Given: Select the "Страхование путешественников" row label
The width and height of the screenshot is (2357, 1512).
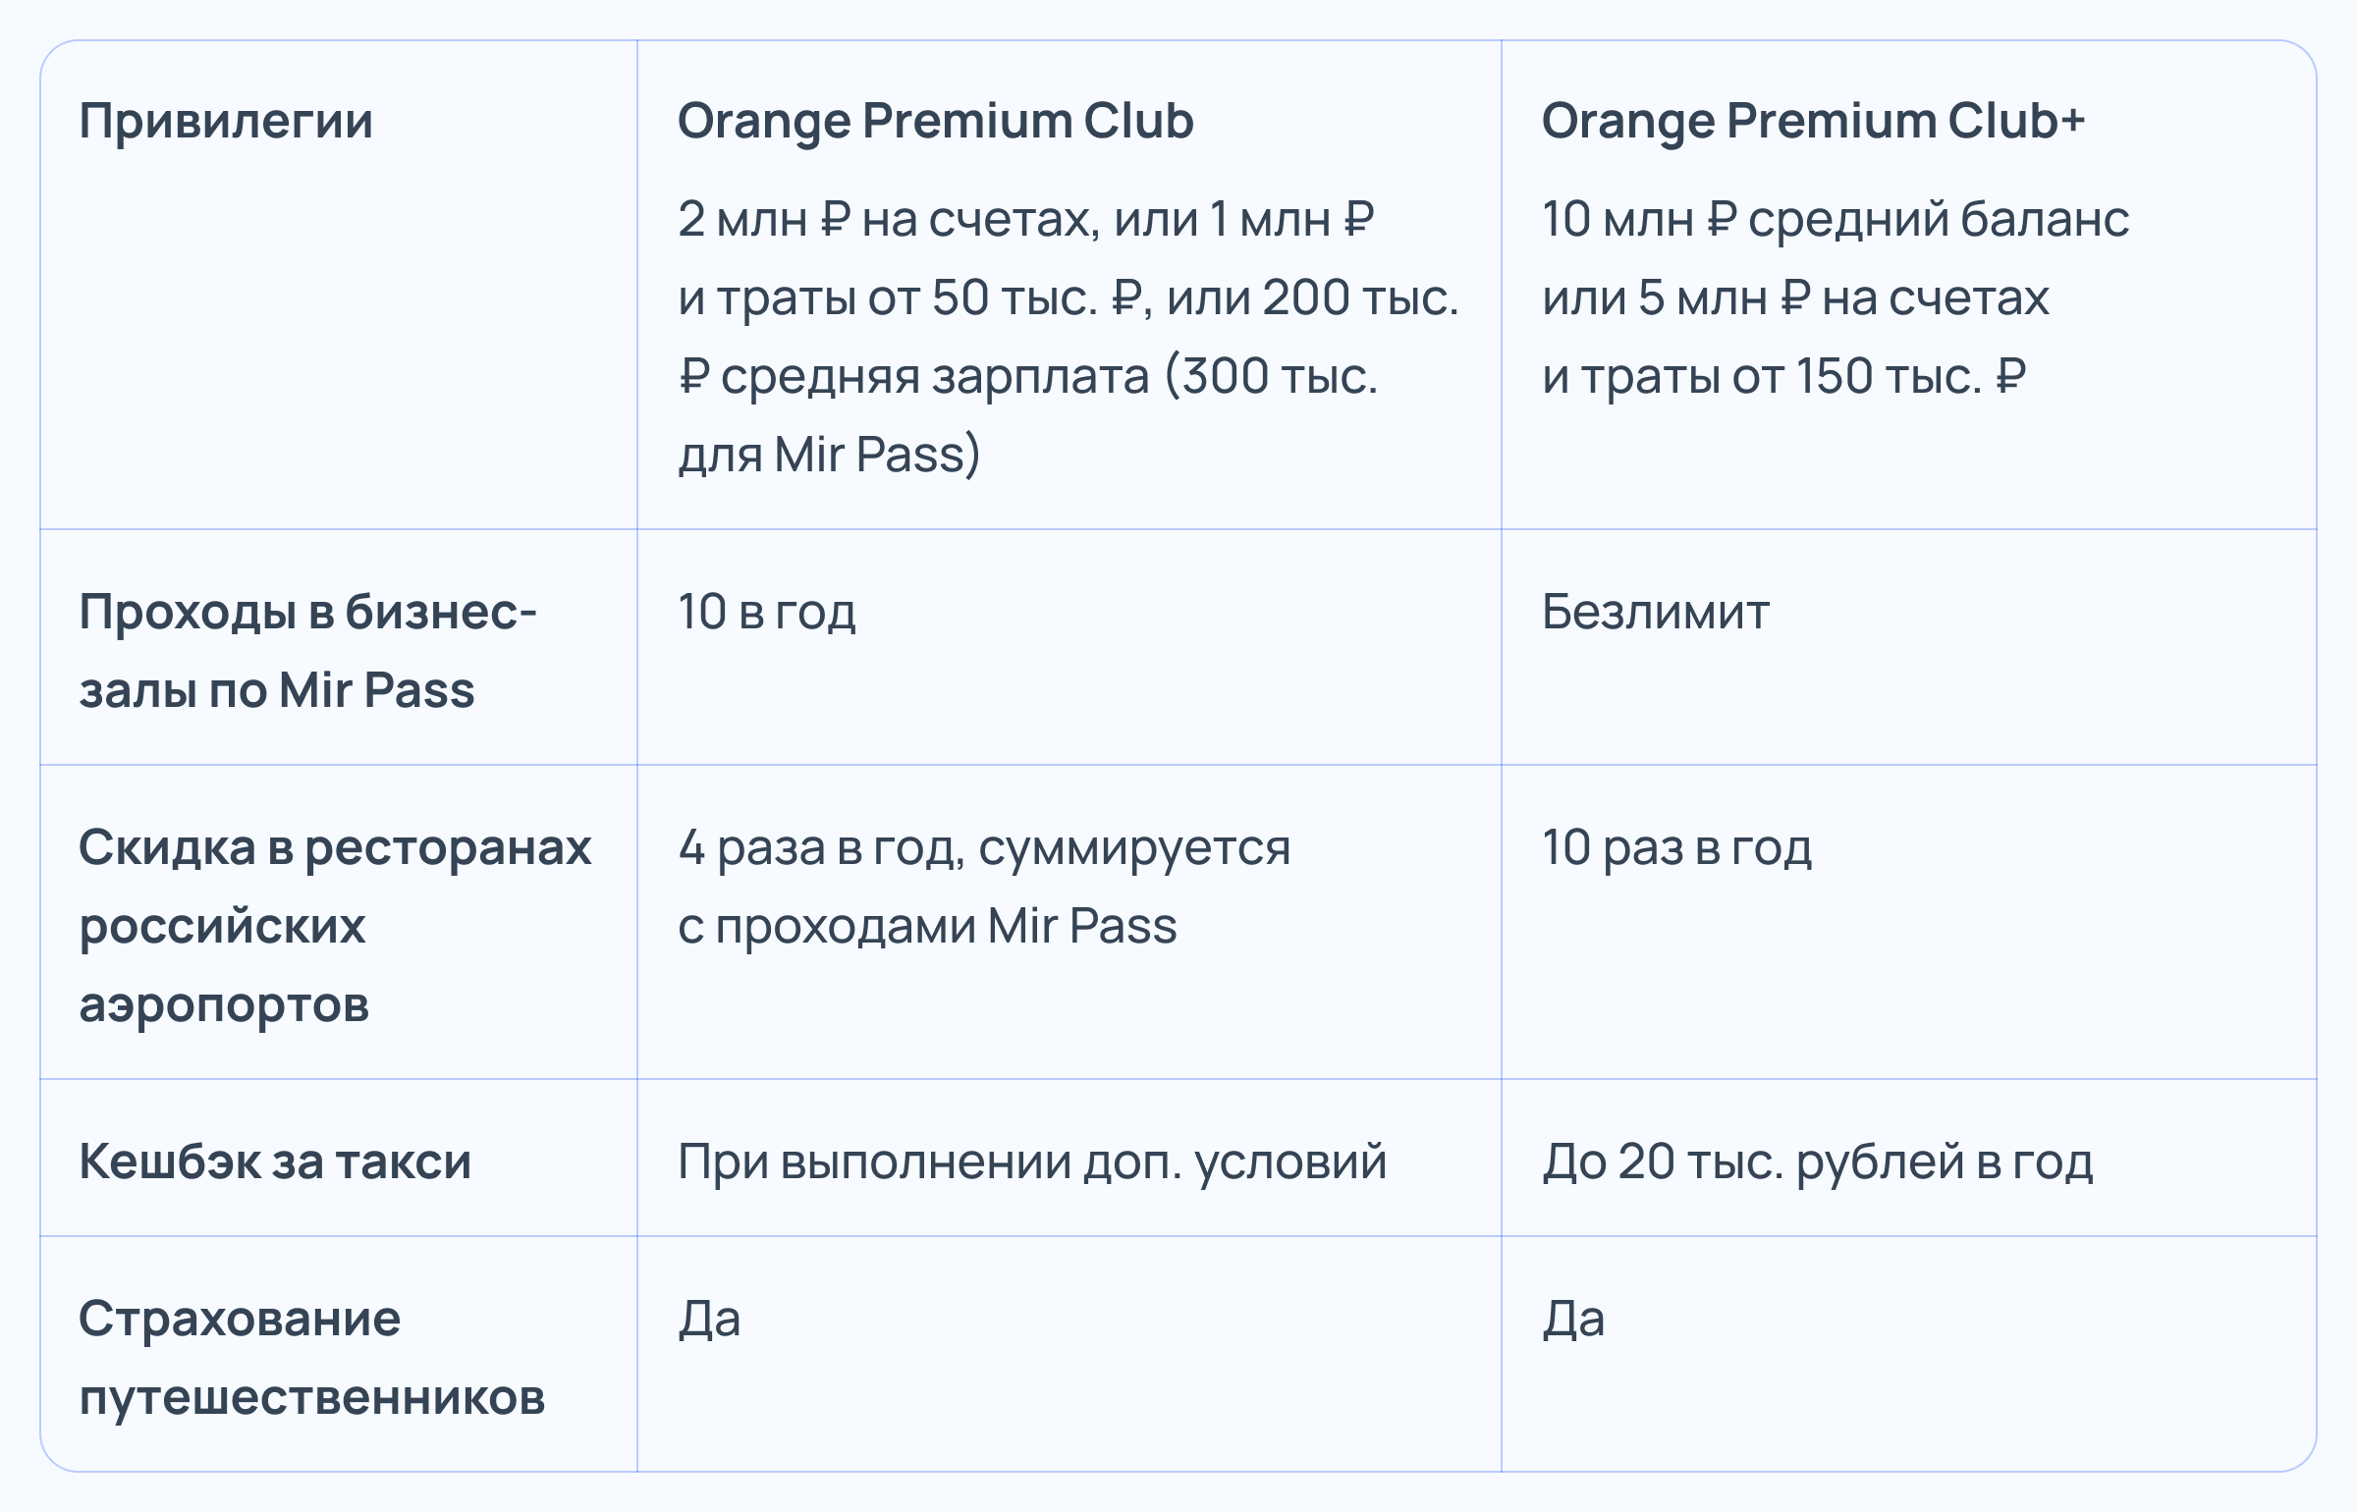Looking at the screenshot, I should pos(311,1357).
